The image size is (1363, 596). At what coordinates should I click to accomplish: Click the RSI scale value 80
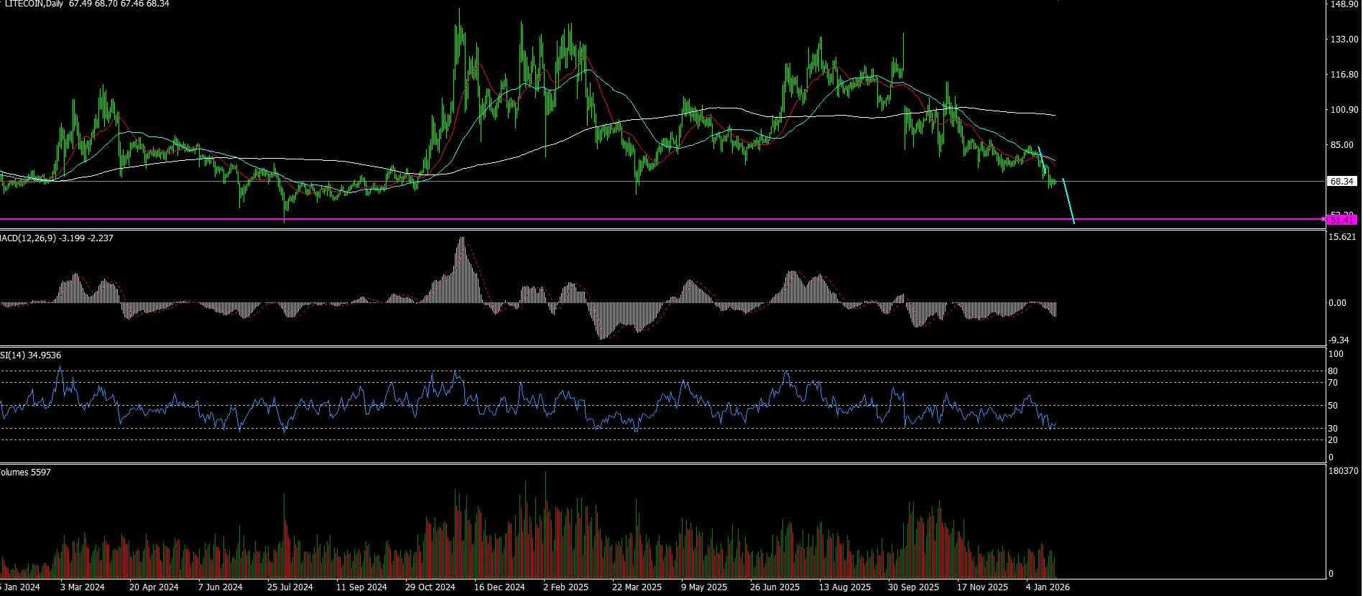click(1333, 371)
